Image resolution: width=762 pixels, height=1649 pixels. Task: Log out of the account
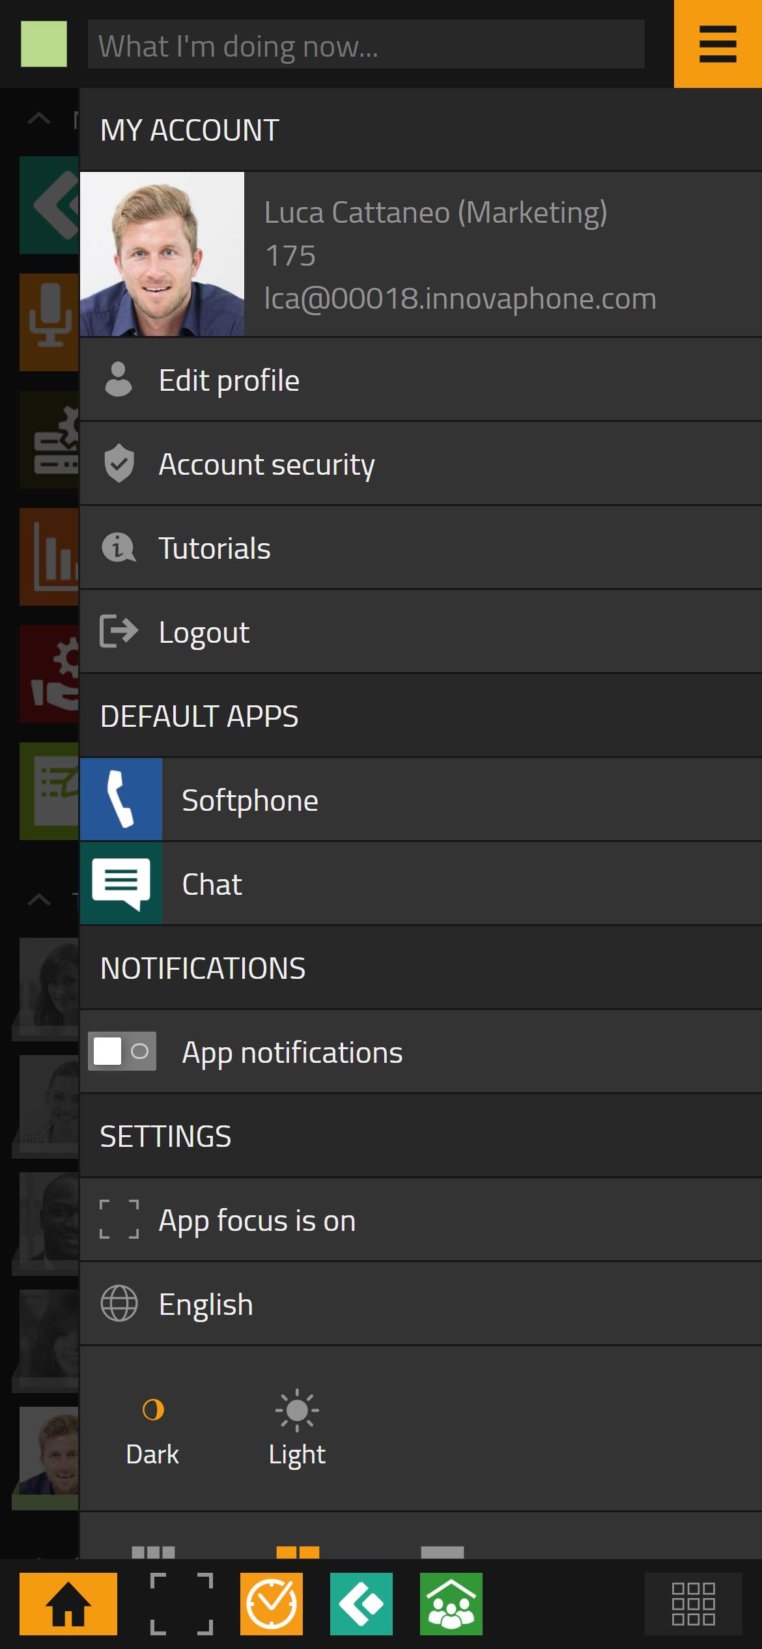[x=421, y=632]
